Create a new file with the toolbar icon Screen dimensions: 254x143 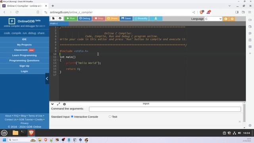(x=53, y=18)
